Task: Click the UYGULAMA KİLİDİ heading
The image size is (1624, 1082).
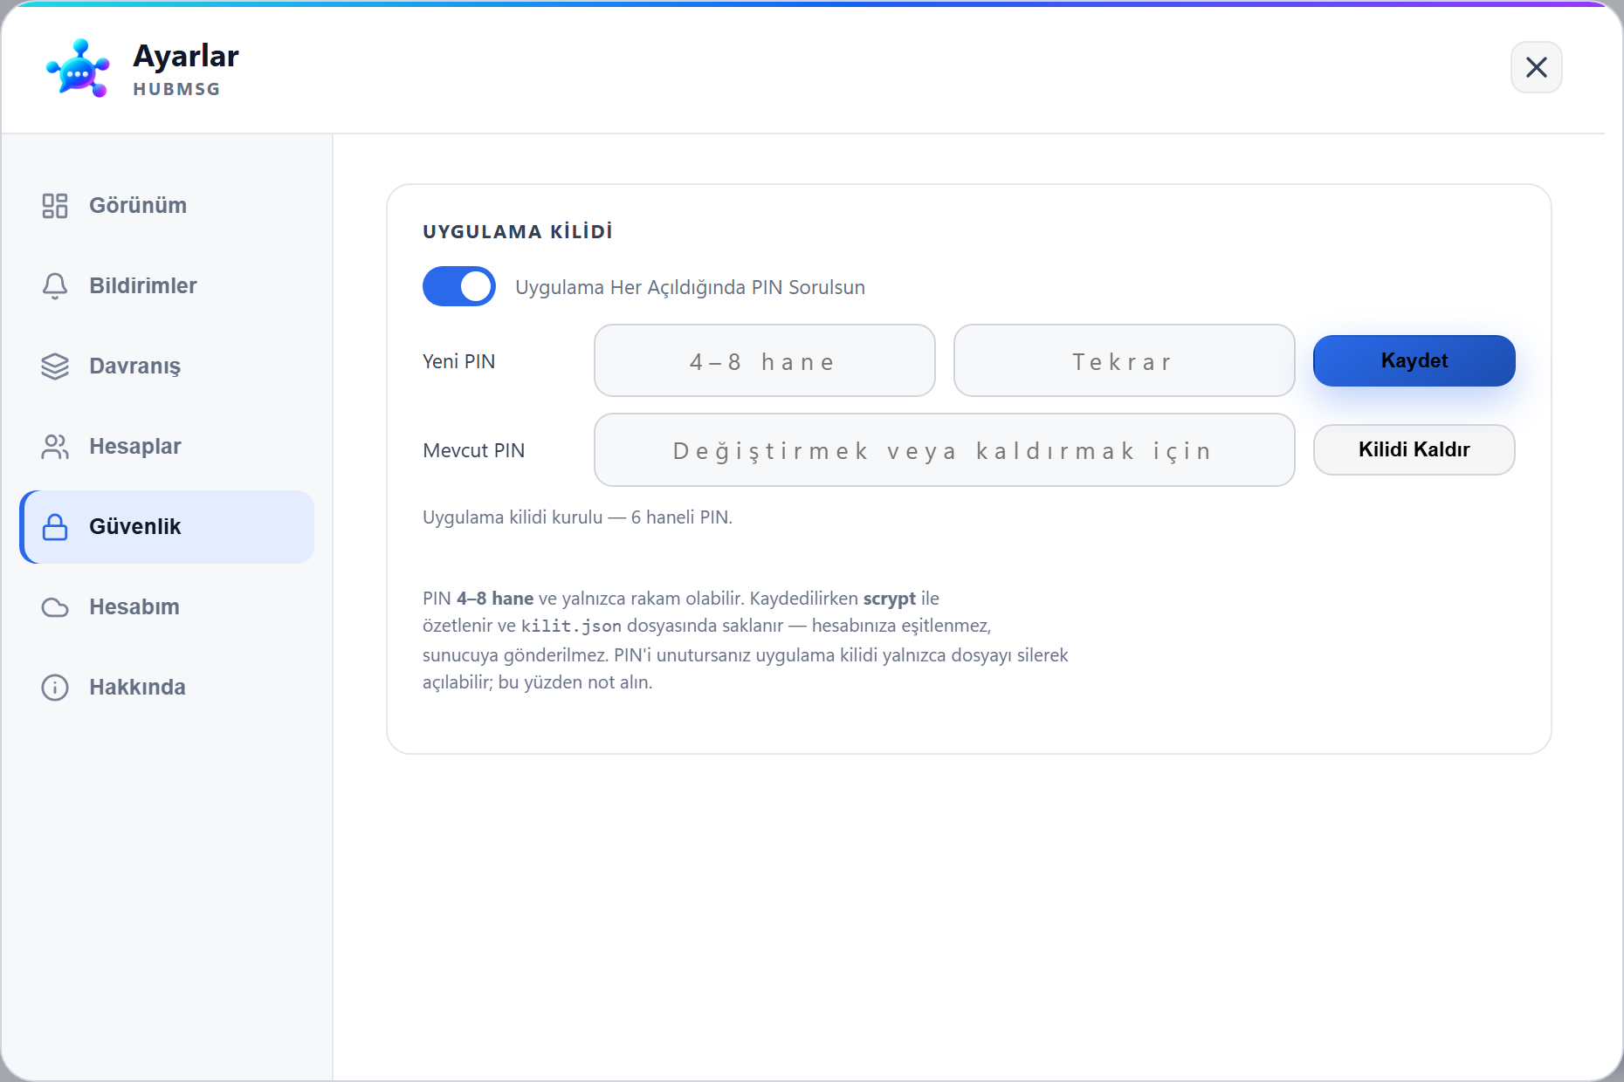Action: point(518,231)
